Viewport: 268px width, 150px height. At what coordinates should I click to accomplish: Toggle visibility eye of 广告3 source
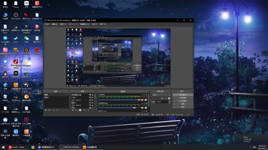point(90,97)
